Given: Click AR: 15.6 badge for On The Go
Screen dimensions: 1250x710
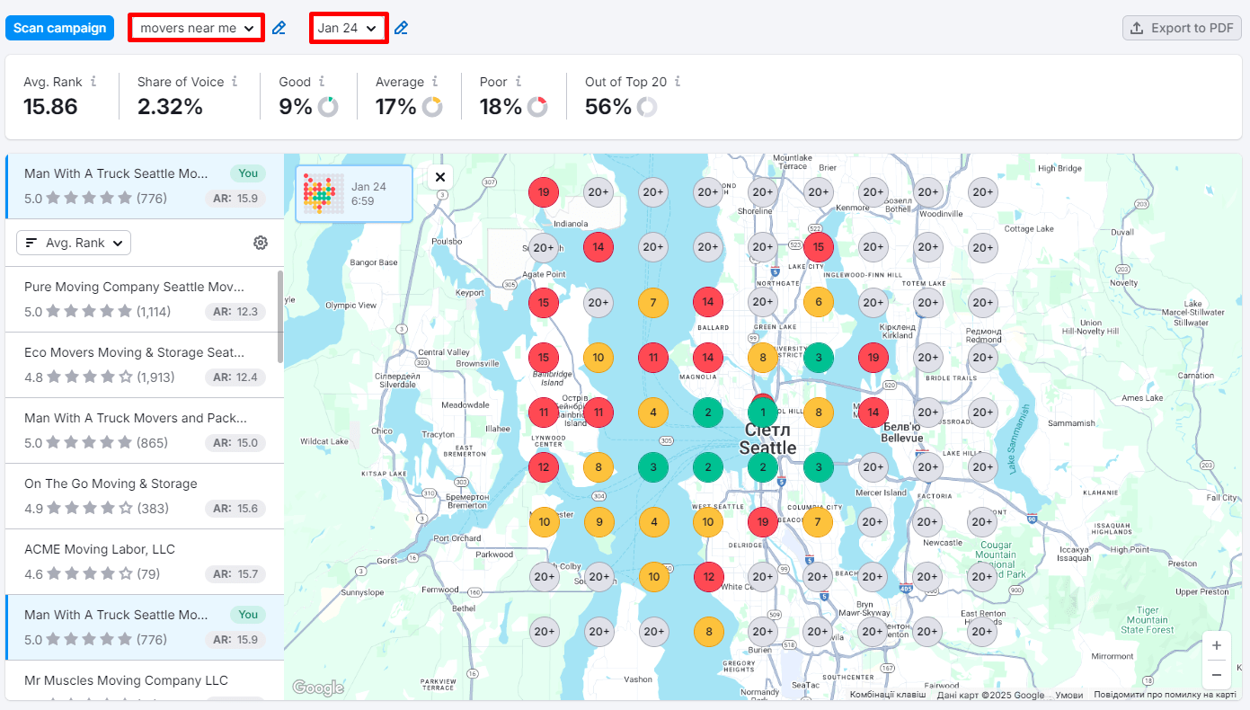Looking at the screenshot, I should (235, 509).
